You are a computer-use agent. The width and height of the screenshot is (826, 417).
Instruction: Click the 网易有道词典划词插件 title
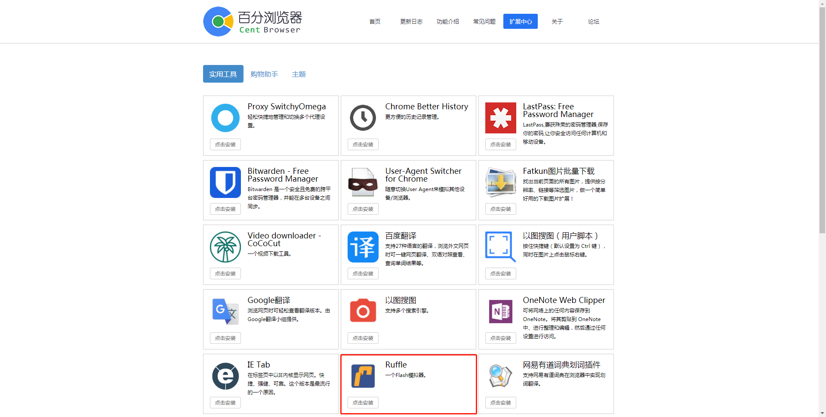(x=561, y=365)
